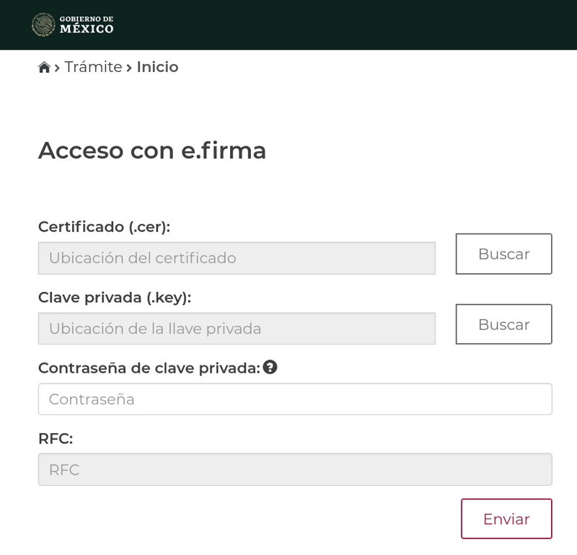Screen dimensions: 577x555
Task: Select the Inicio breadcrumb item
Action: (x=157, y=67)
